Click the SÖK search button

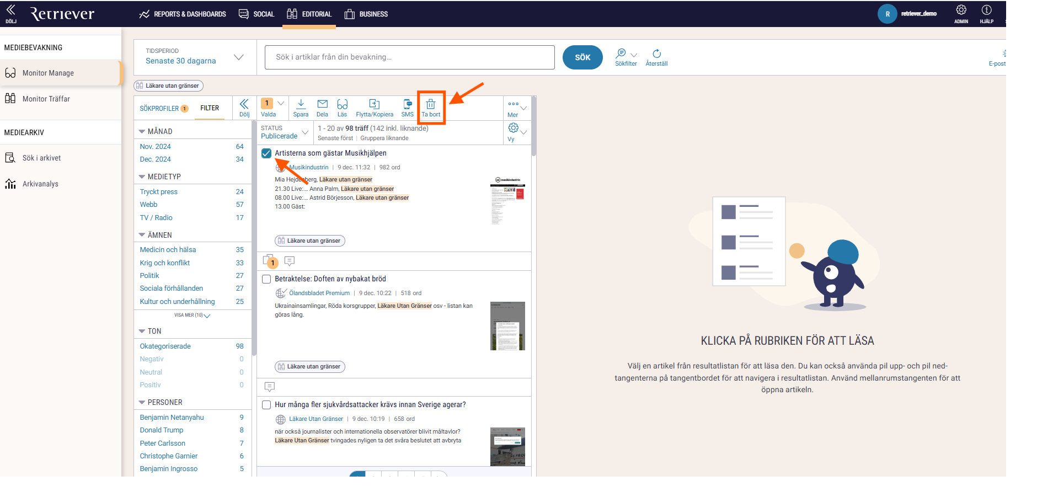[x=582, y=57]
